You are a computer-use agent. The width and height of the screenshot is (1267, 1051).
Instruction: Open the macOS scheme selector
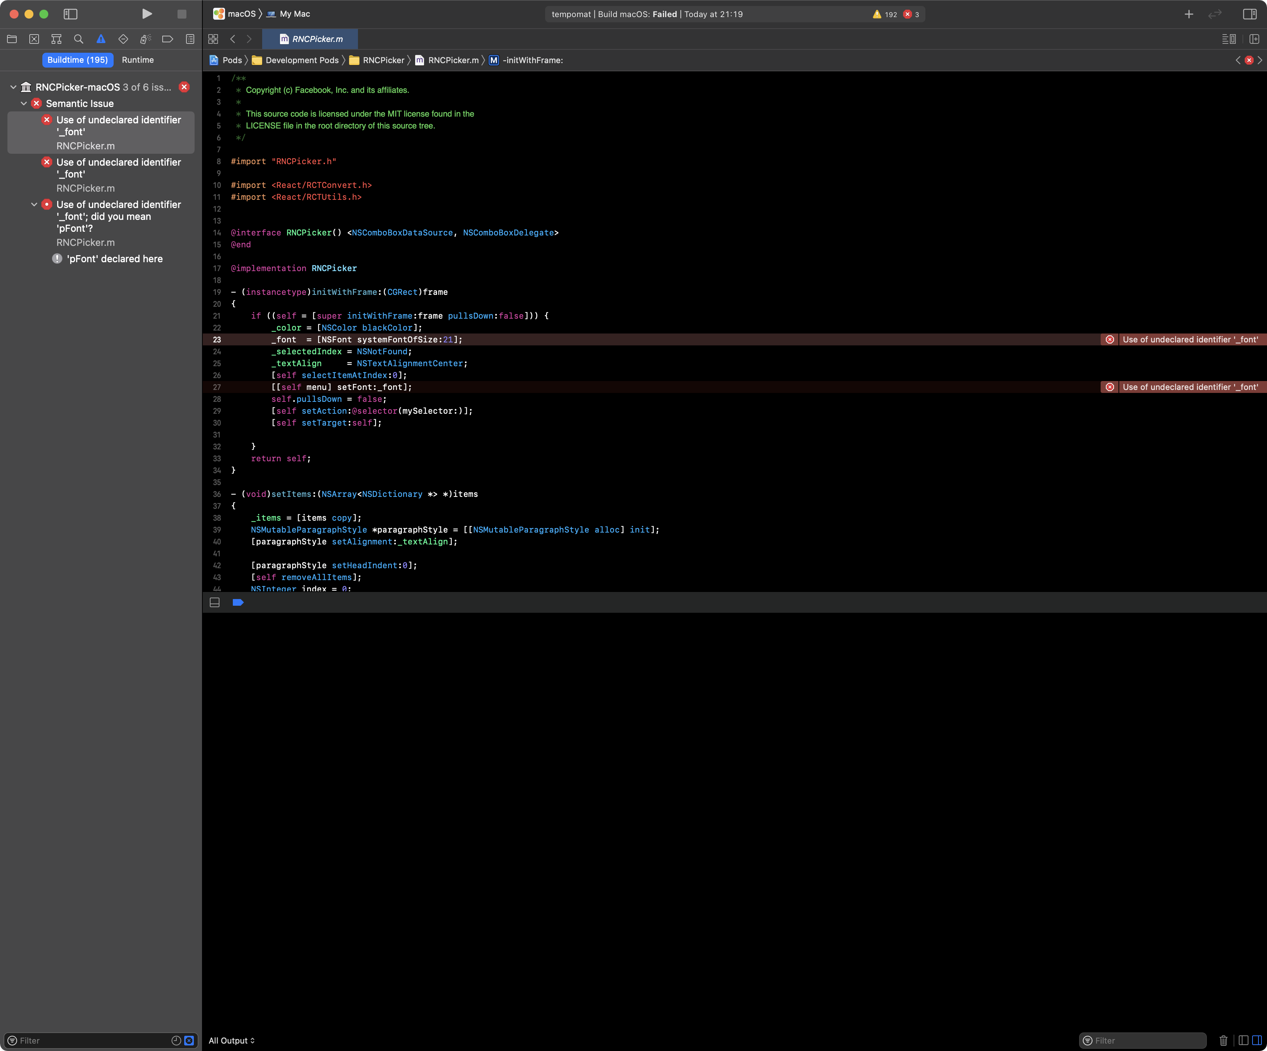pyautogui.click(x=235, y=14)
